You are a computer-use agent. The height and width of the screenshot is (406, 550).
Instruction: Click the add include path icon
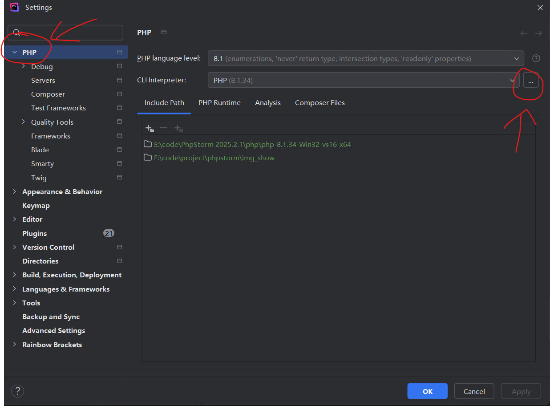(150, 128)
